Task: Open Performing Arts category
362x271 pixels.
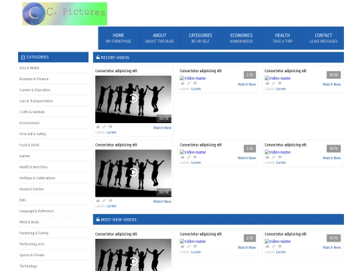Action: tap(32, 244)
